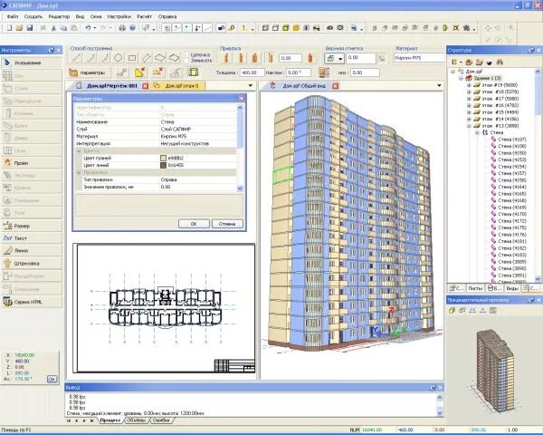Select the Указывание pointer tool
The width and height of the screenshot is (543, 435).
pos(31,63)
